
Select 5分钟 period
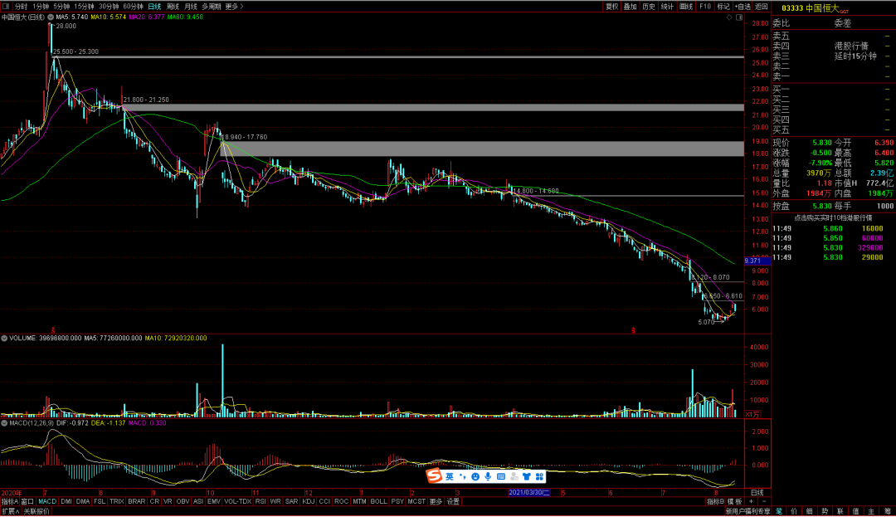pos(61,7)
